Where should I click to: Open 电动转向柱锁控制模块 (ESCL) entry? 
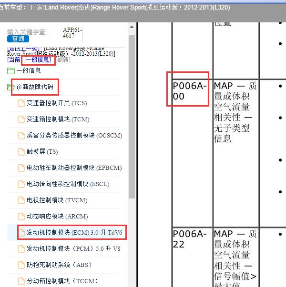click(x=68, y=184)
